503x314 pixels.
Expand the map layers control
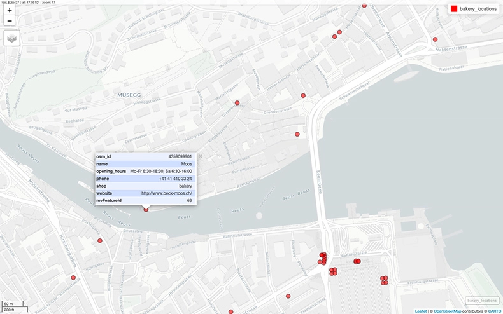click(12, 38)
